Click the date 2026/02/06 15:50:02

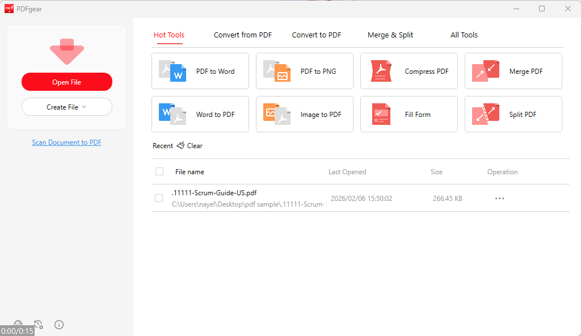361,199
